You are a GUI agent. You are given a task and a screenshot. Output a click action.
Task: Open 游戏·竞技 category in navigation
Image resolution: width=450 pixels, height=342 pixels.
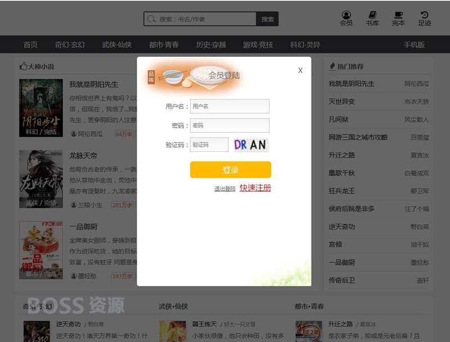pos(258,45)
